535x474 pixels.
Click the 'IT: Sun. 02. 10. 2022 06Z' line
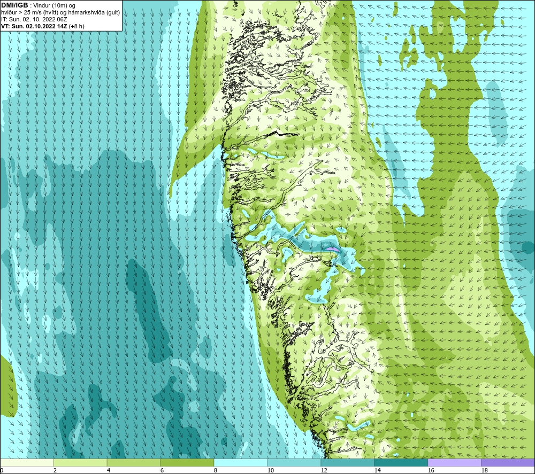pos(34,19)
